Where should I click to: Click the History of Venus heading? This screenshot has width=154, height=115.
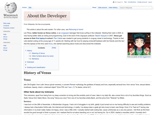[x=37, y=73]
